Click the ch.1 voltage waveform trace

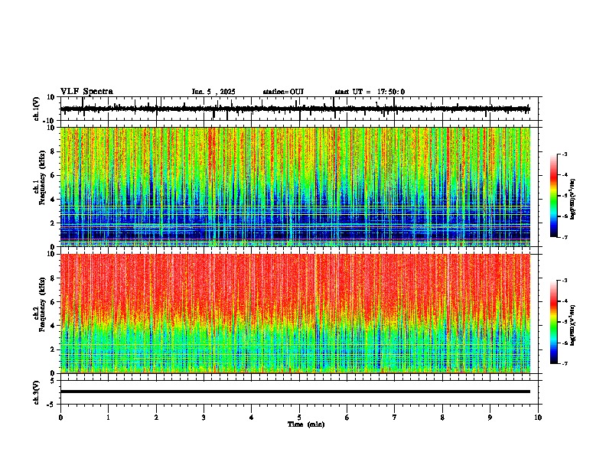(x=295, y=109)
